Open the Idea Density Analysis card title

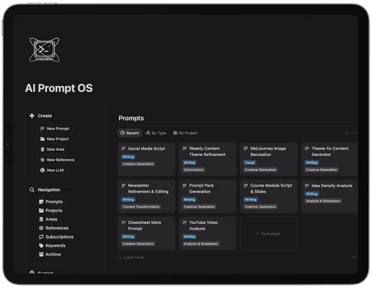coord(332,186)
